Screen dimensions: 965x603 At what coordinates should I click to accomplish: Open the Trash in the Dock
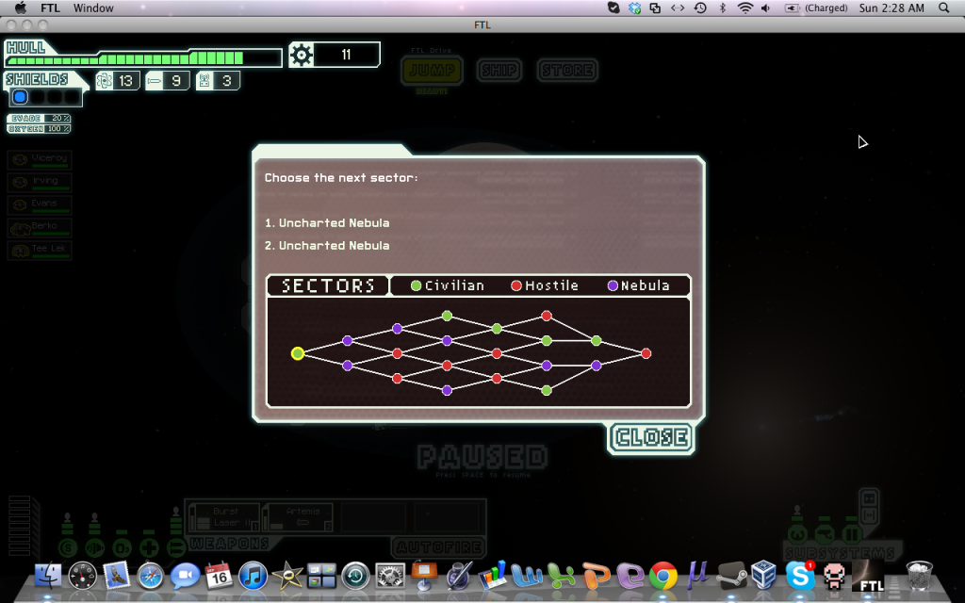tap(920, 576)
